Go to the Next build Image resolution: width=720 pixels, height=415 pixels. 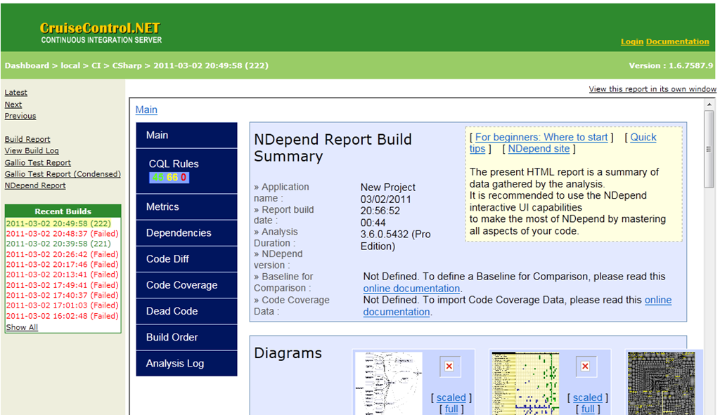(x=13, y=105)
